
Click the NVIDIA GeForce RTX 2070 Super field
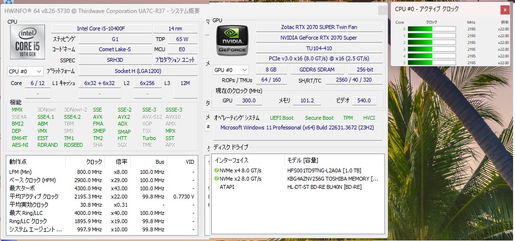[x=319, y=38]
